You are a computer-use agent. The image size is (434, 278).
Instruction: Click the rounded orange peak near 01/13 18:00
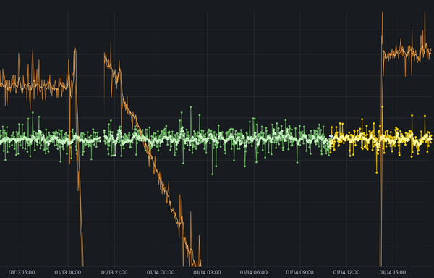pos(75,48)
